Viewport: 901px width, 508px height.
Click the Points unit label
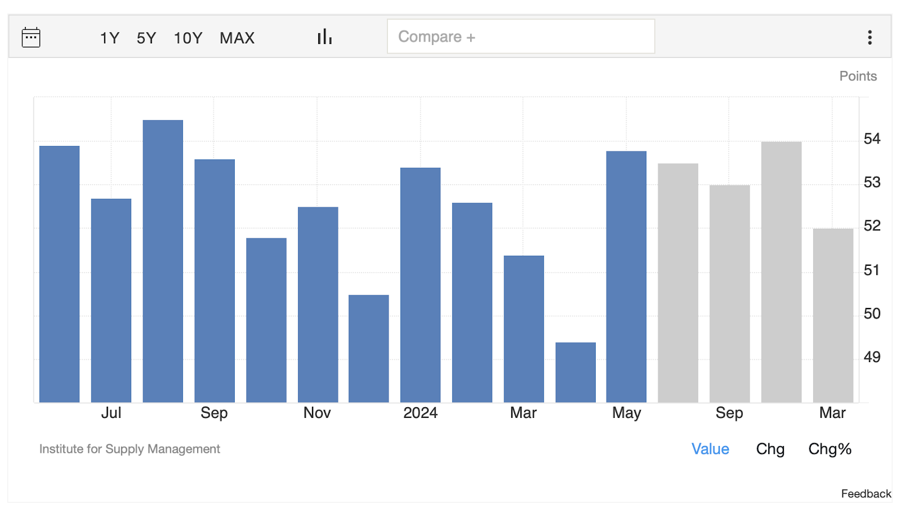[858, 76]
